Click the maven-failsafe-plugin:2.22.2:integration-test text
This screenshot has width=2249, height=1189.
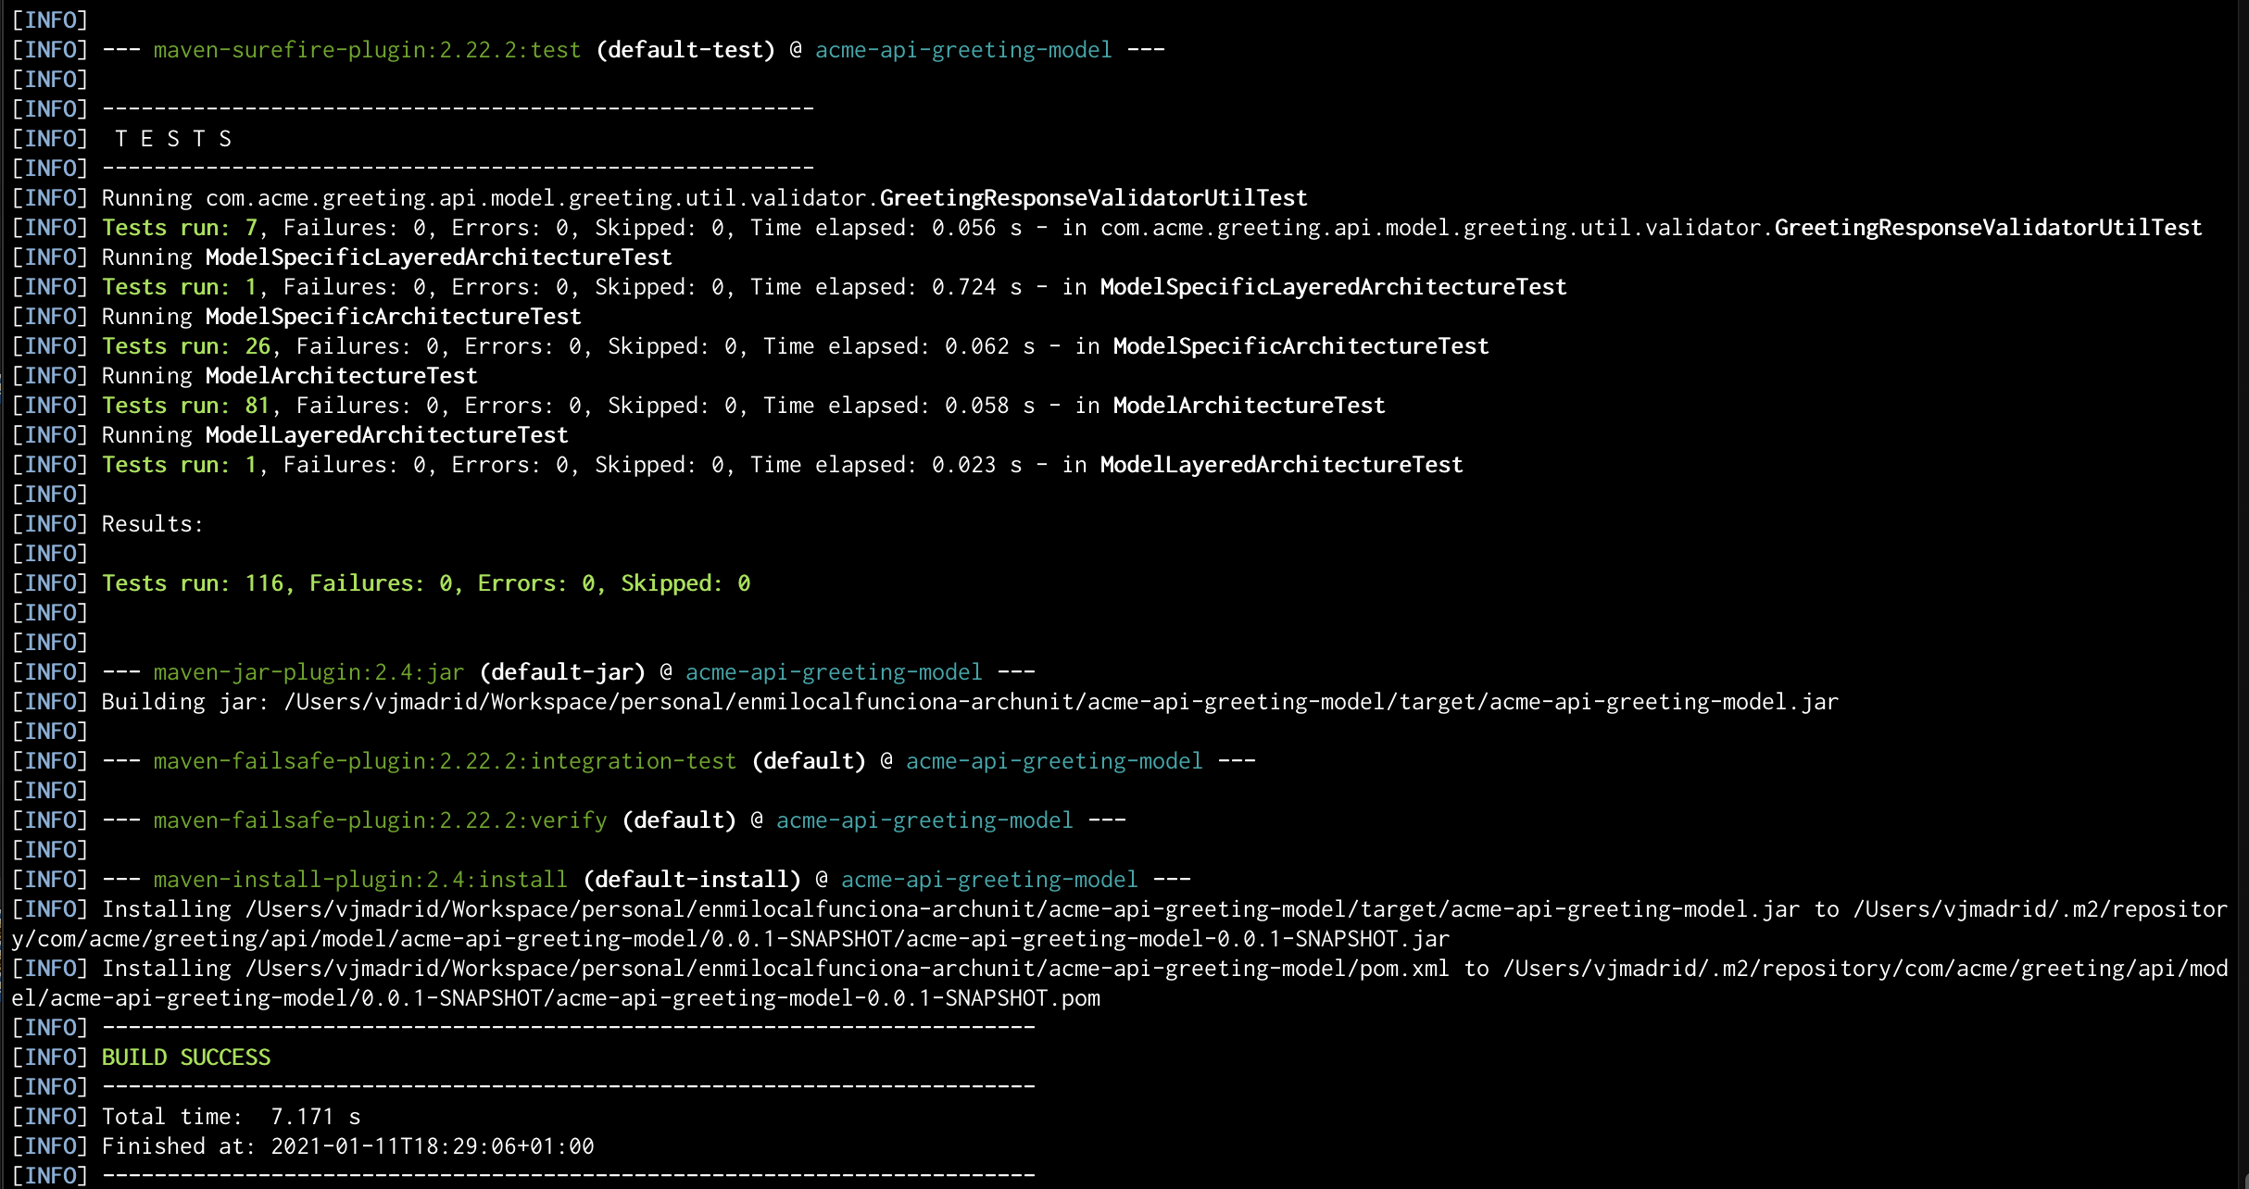(446, 760)
